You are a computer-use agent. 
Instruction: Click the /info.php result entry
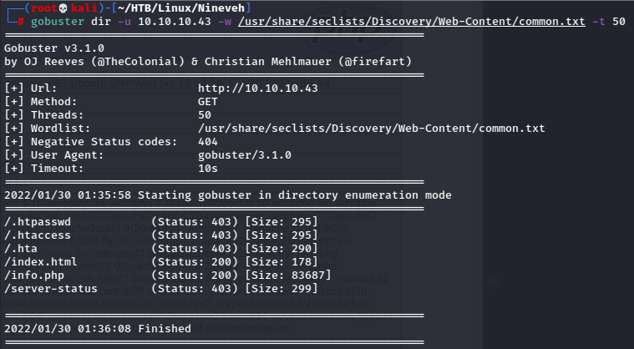click(x=35, y=275)
